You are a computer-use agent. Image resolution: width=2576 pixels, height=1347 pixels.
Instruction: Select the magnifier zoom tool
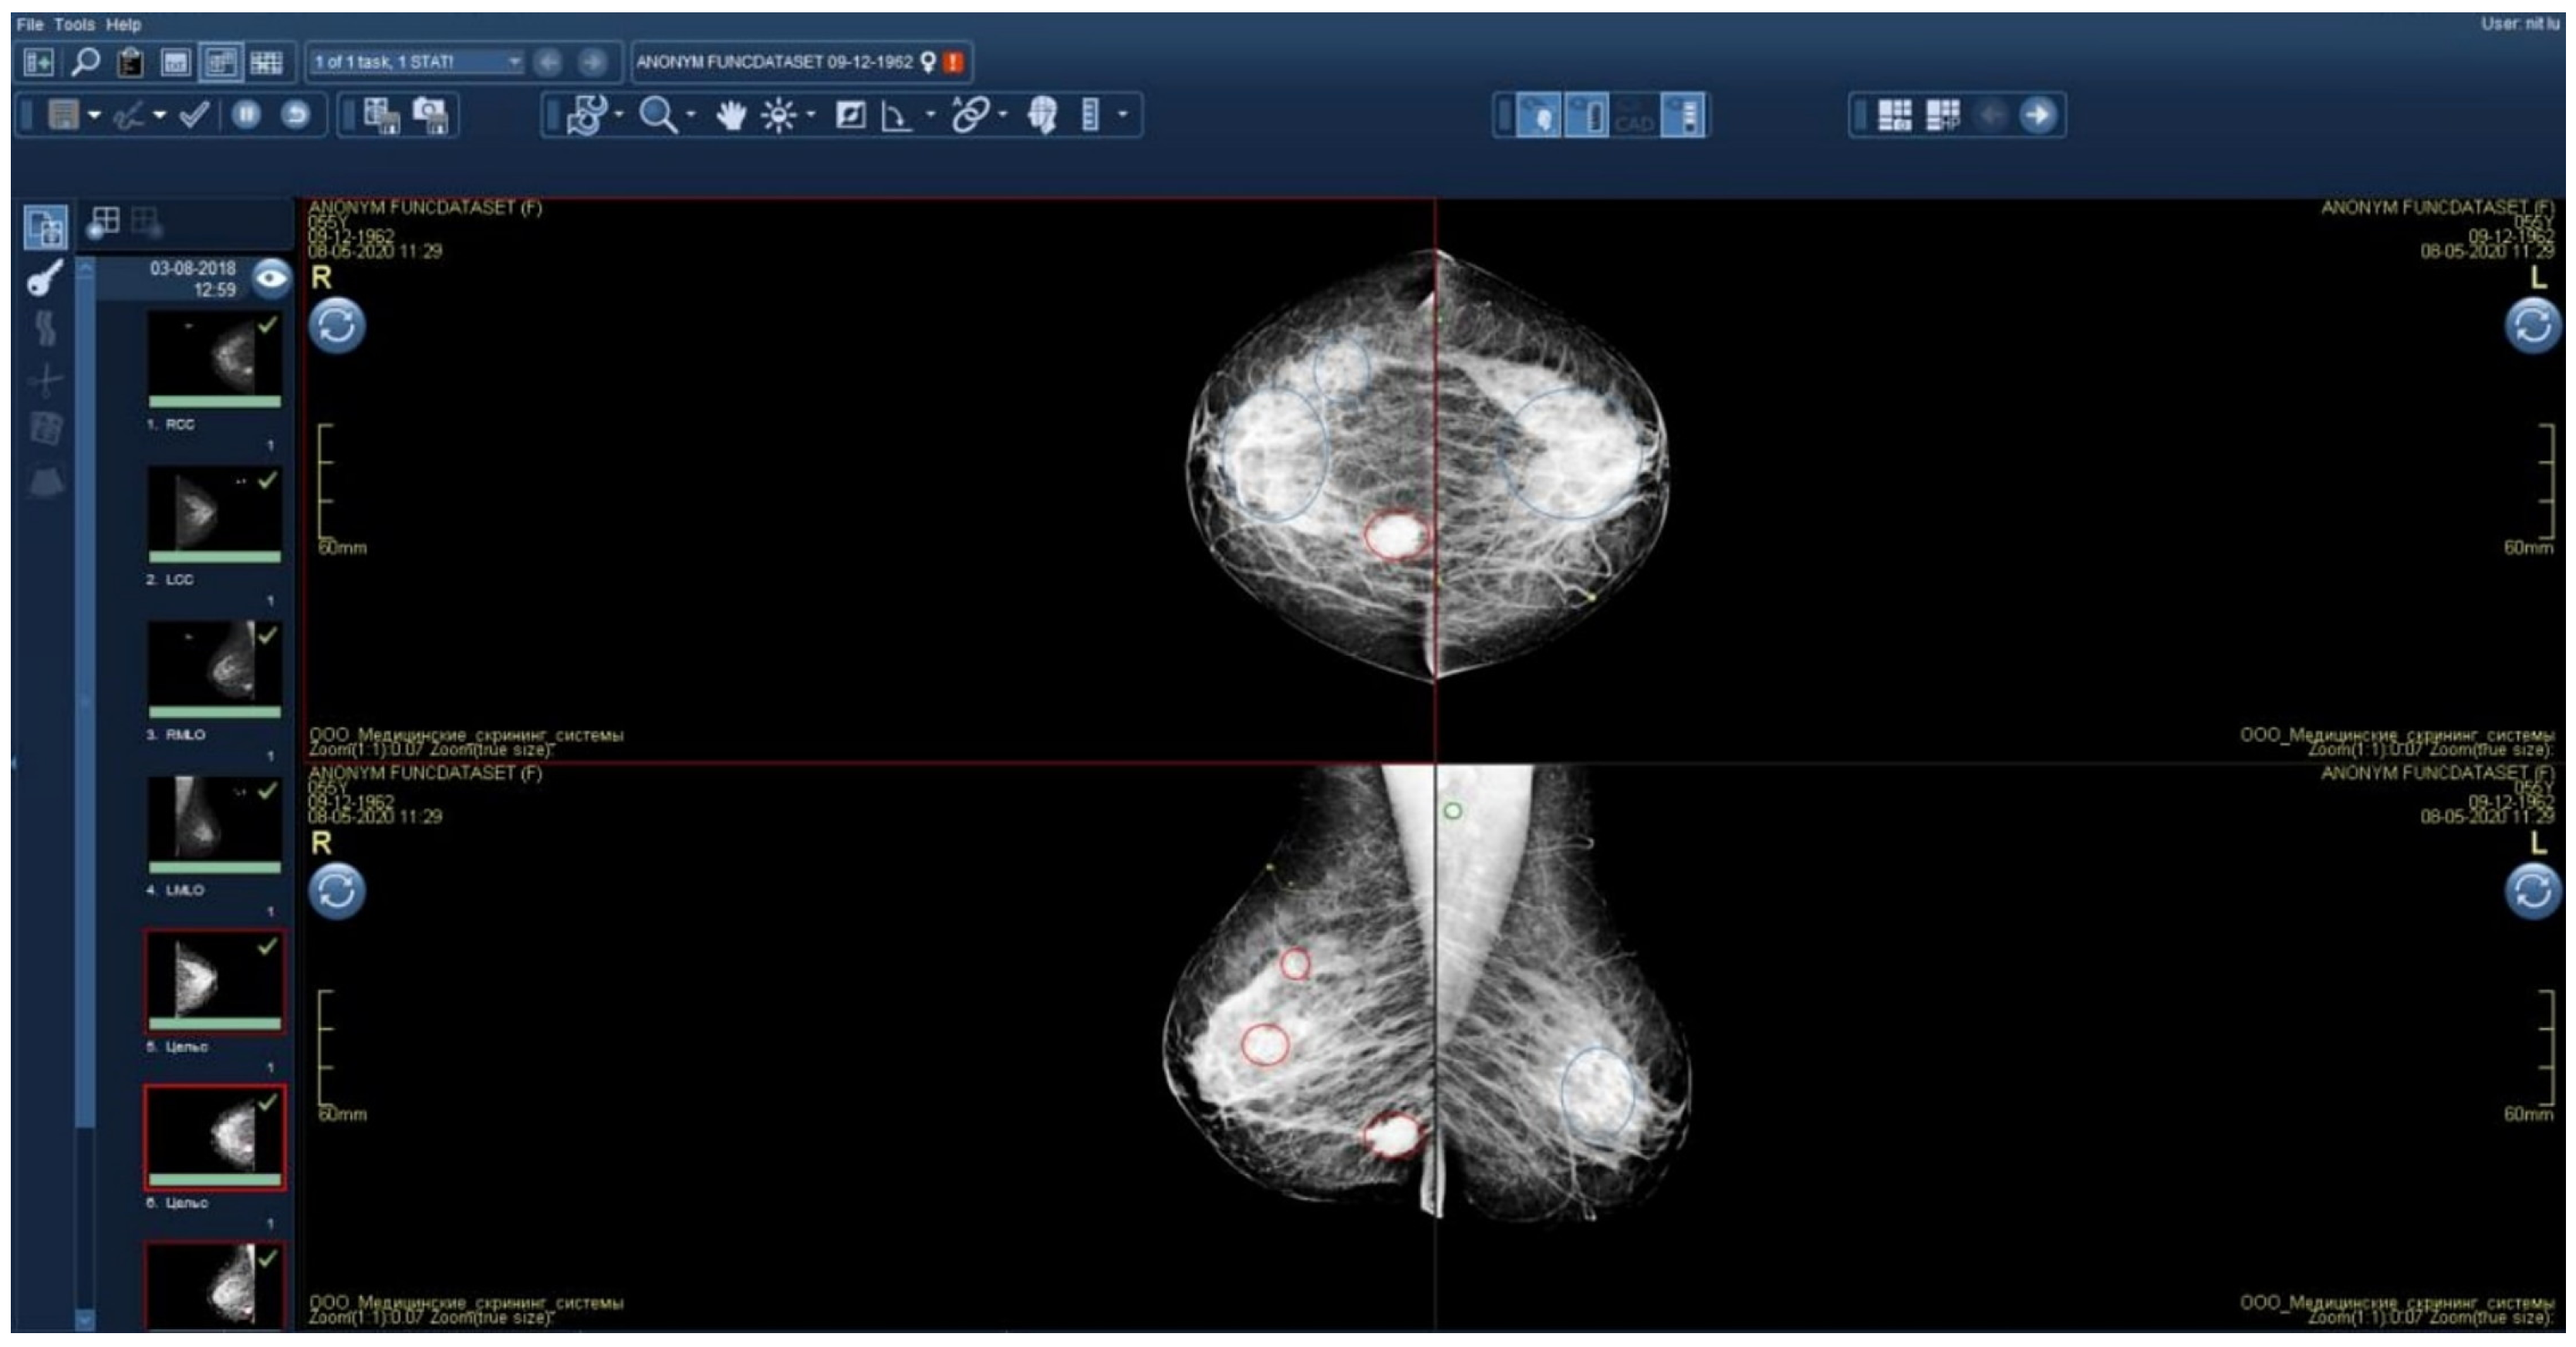[658, 115]
